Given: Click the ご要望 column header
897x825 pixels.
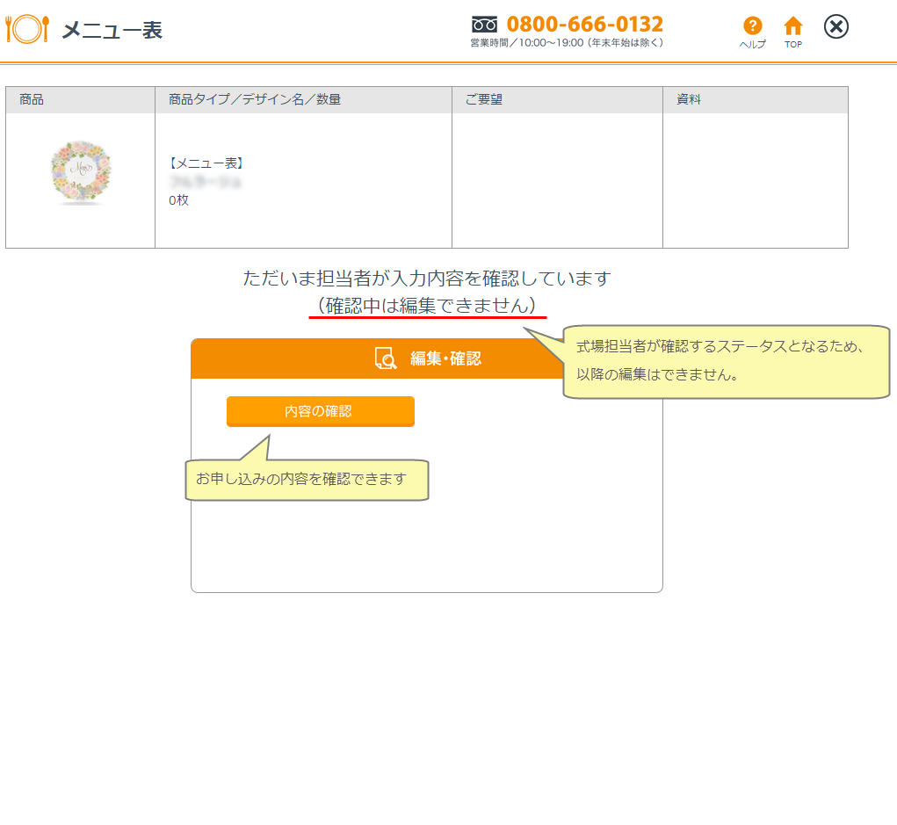Looking at the screenshot, I should 484,100.
